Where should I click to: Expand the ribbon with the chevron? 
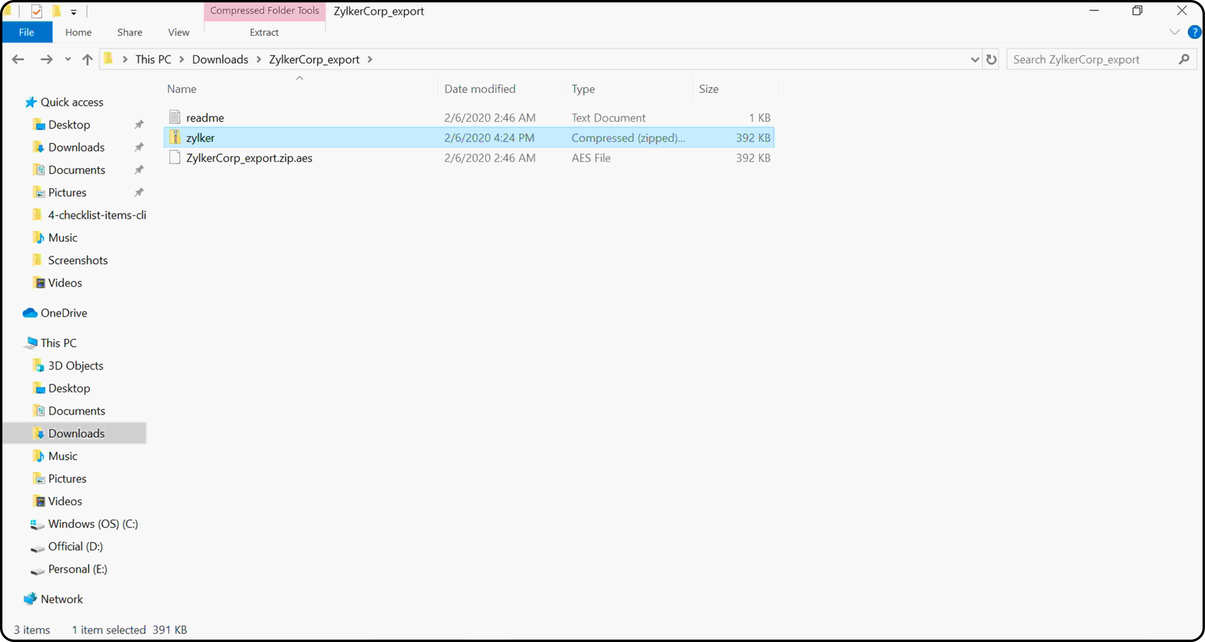point(1174,32)
